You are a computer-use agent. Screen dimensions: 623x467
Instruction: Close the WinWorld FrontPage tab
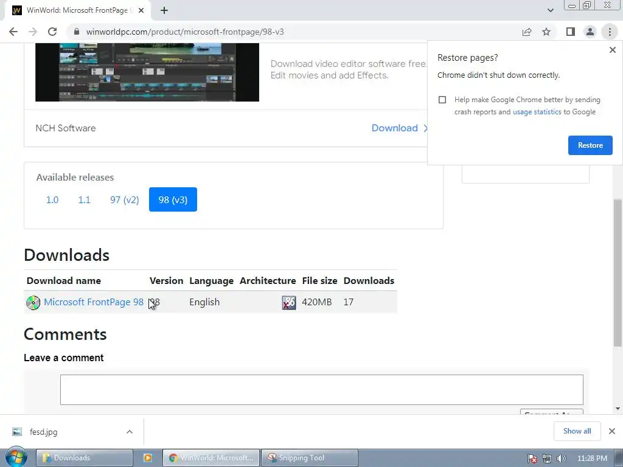(x=141, y=10)
